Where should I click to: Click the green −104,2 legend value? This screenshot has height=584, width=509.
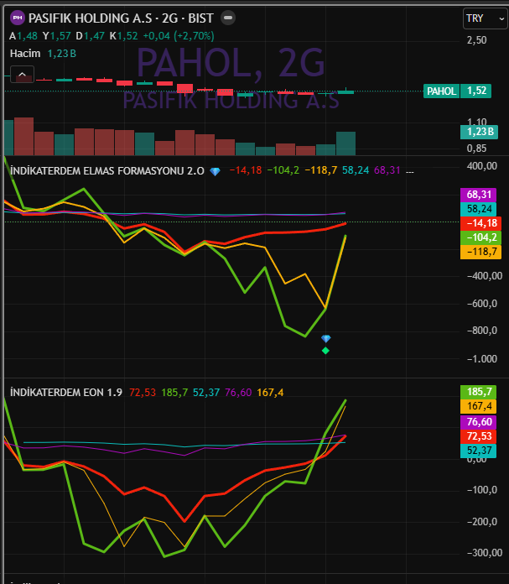point(283,170)
